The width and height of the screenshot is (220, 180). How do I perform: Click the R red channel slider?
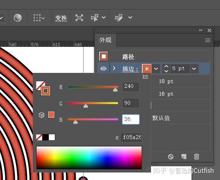pyautogui.click(x=93, y=87)
